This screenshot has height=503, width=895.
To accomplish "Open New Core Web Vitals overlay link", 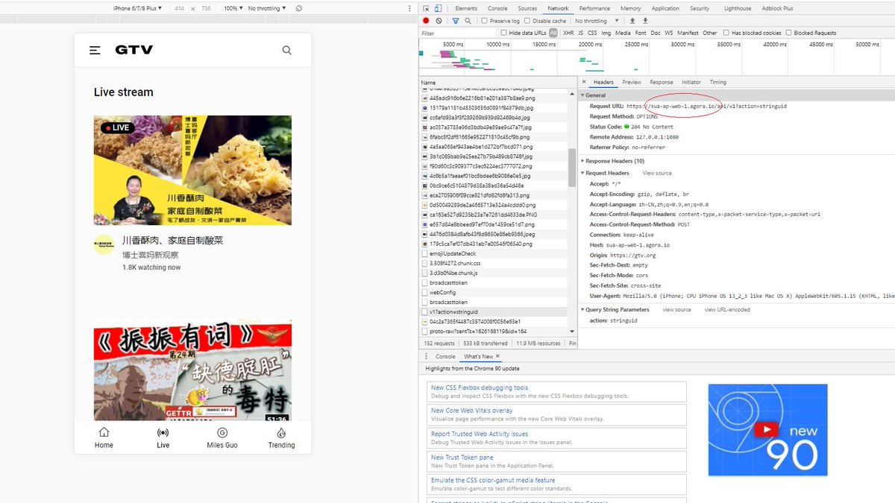I will [x=471, y=411].
